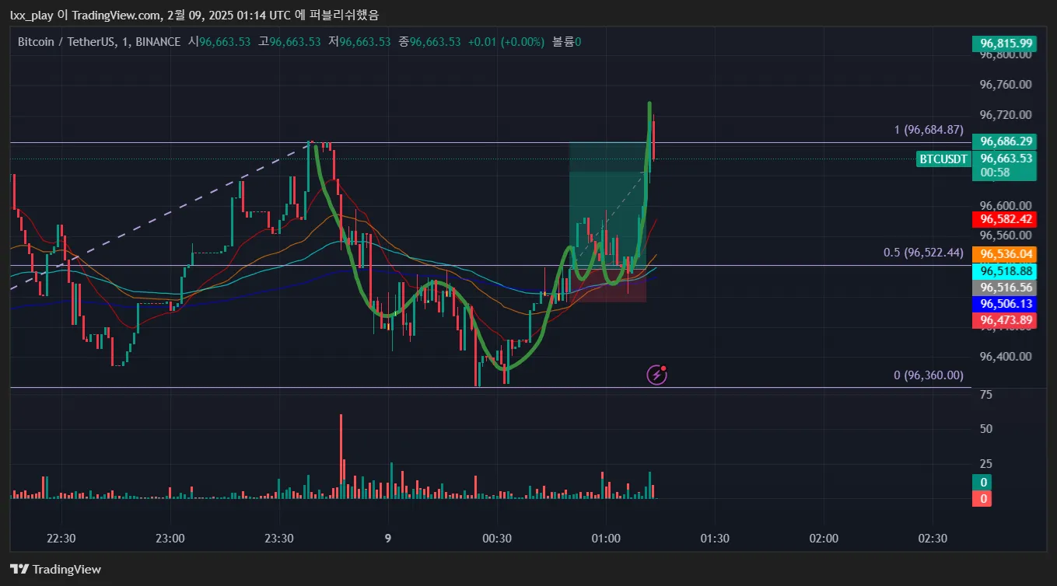Select the 96,686.29 green price label
The width and height of the screenshot is (1057, 586).
(1004, 141)
